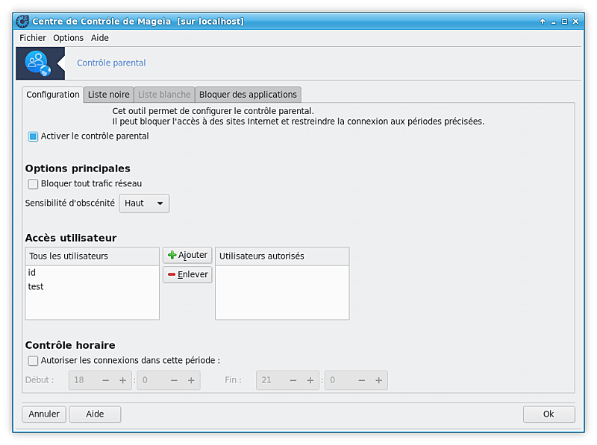The width and height of the screenshot is (597, 445).
Task: Enable Bloquer tout trafic réseau
Action: point(33,184)
